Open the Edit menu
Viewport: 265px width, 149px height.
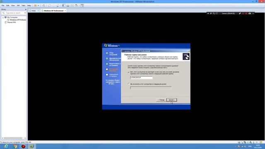pyautogui.click(x=7, y=5)
